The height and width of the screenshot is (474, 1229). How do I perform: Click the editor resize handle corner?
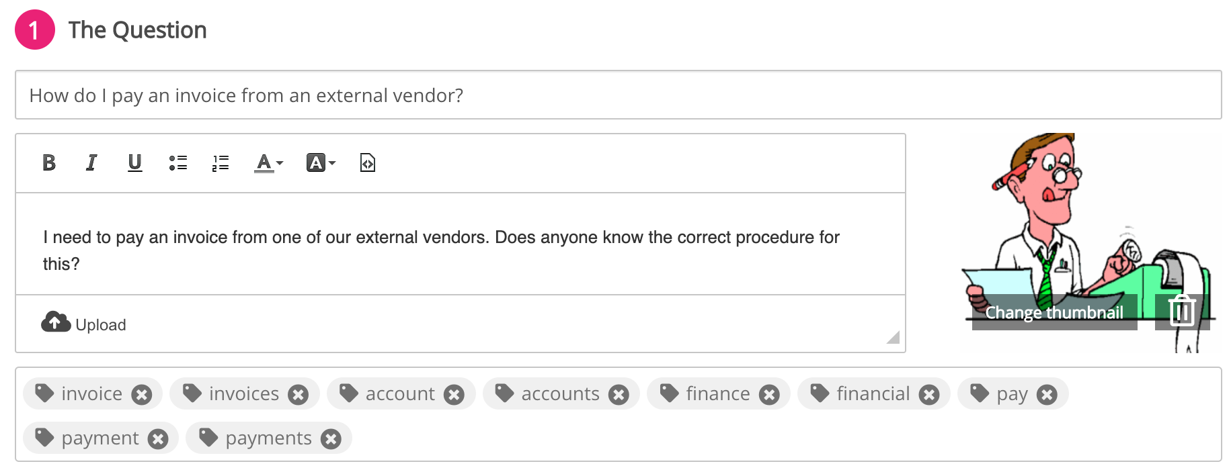pos(894,338)
